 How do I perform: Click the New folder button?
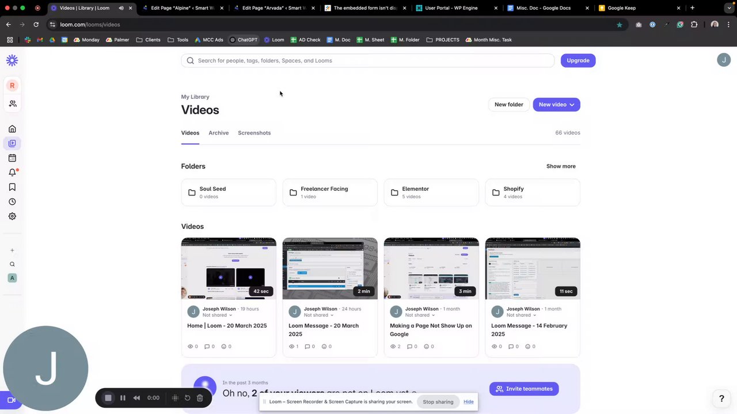pos(508,105)
